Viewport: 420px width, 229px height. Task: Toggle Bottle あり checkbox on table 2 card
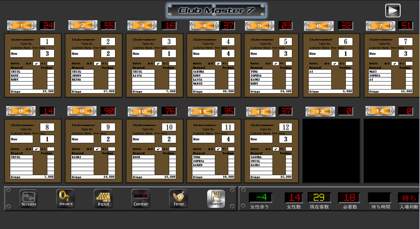coord(97,63)
